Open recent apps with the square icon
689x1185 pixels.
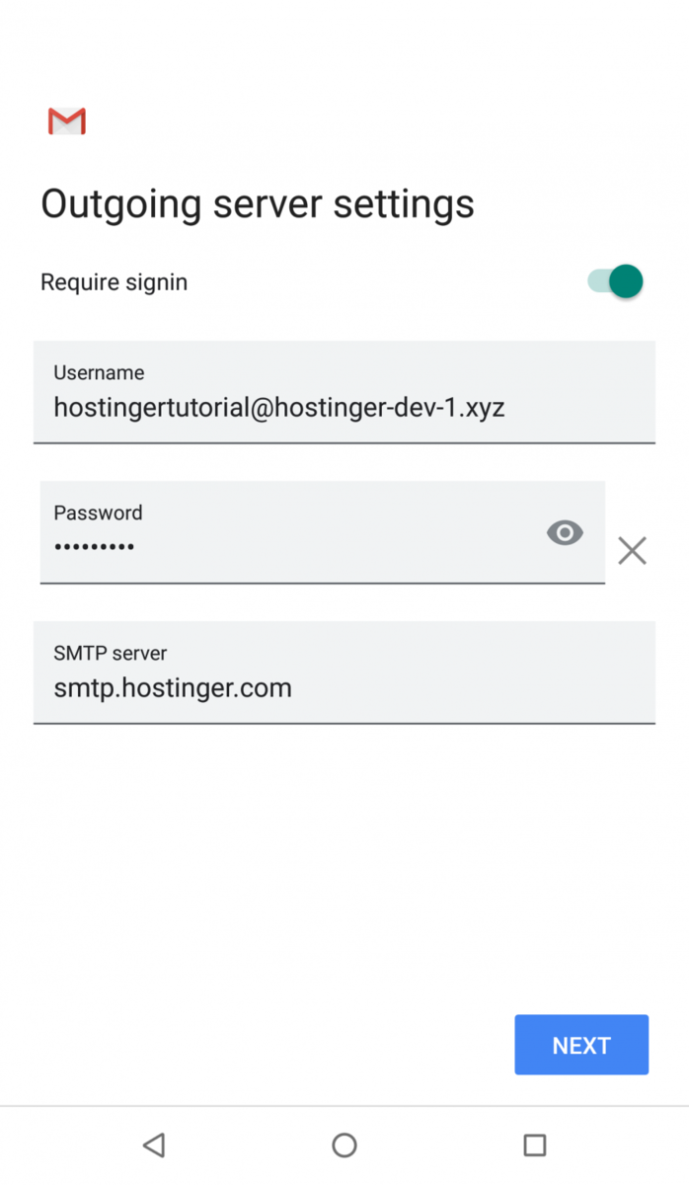point(535,1145)
